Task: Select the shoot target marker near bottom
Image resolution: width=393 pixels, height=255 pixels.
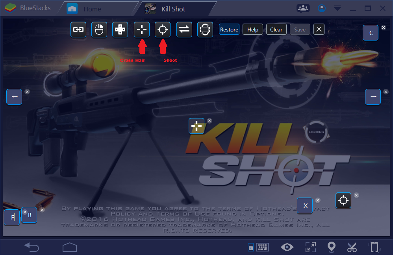Action: click(343, 200)
